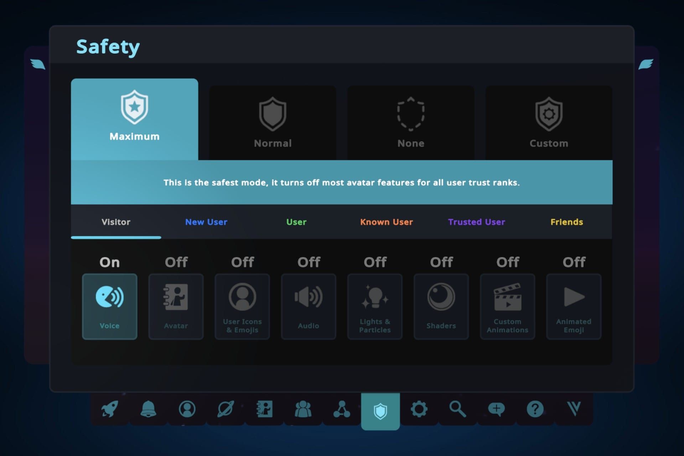Toggle the Avatar feature off setting
This screenshot has width=684, height=456.
[176, 306]
